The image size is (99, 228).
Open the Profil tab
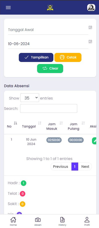pyautogui.click(x=87, y=221)
